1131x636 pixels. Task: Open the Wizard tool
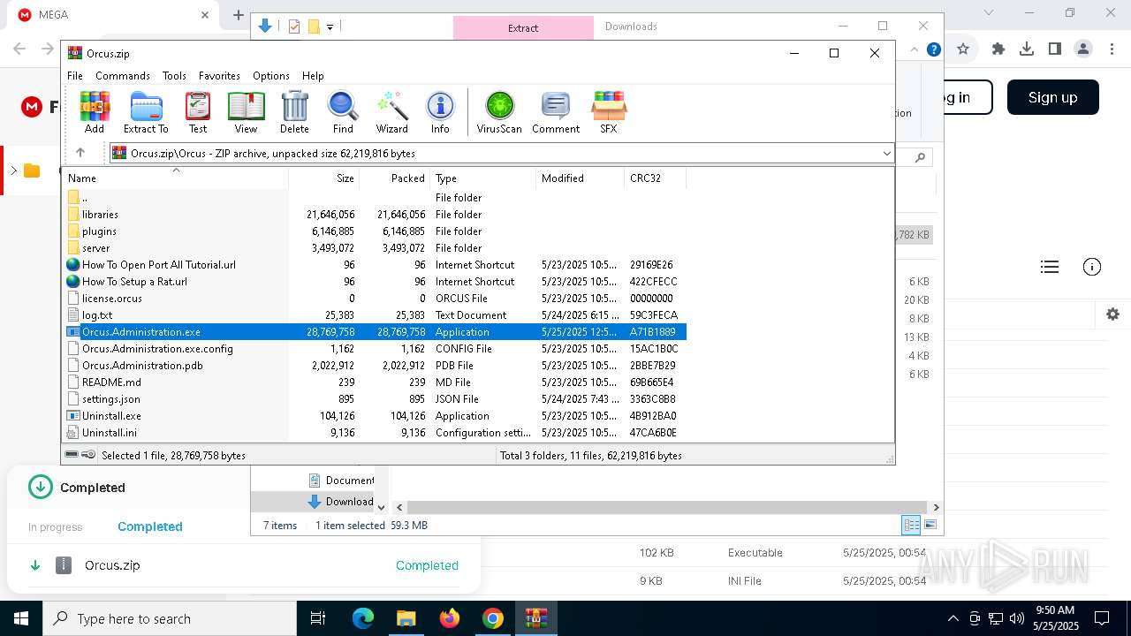[x=391, y=112]
